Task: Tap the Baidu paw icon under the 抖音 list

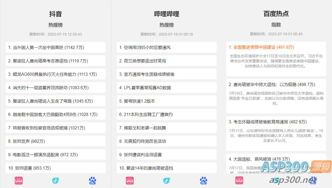Action: click(x=93, y=181)
